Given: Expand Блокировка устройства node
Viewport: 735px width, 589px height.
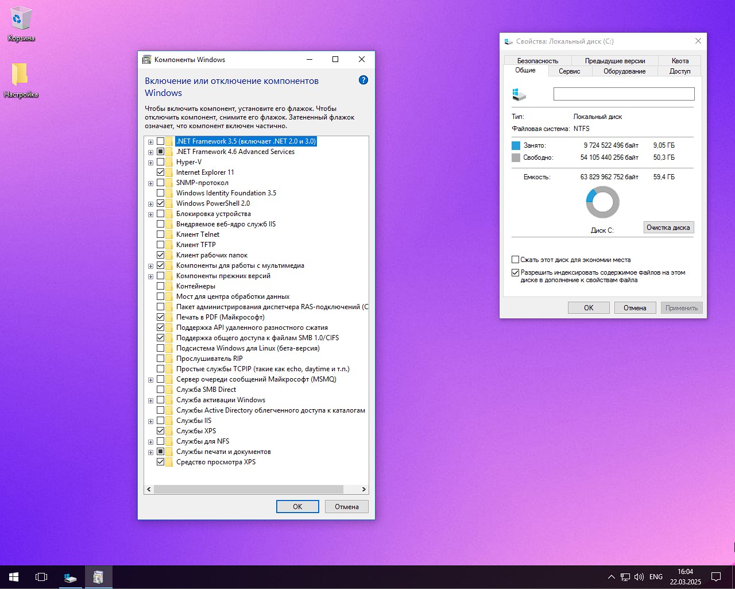Looking at the screenshot, I should tap(150, 214).
